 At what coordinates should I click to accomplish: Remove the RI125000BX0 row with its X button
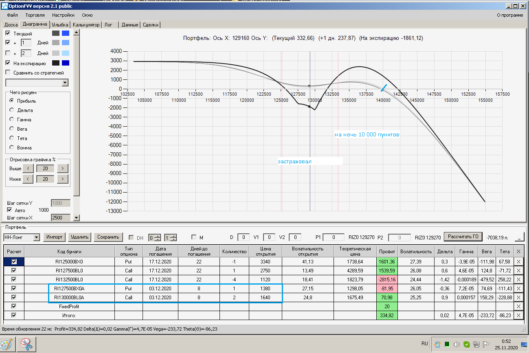[518, 261]
